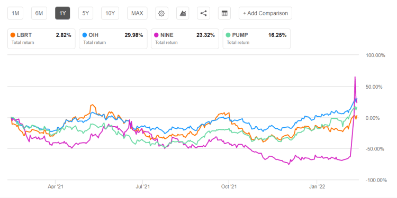
Task: Click the 50.00% y-axis label
Action: pos(374,87)
